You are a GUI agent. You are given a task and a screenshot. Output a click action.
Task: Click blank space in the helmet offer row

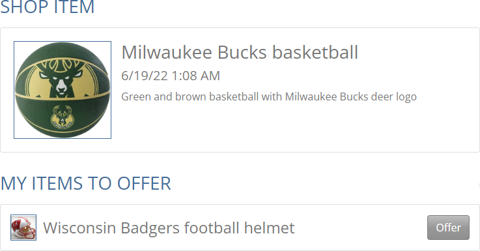coord(361,228)
